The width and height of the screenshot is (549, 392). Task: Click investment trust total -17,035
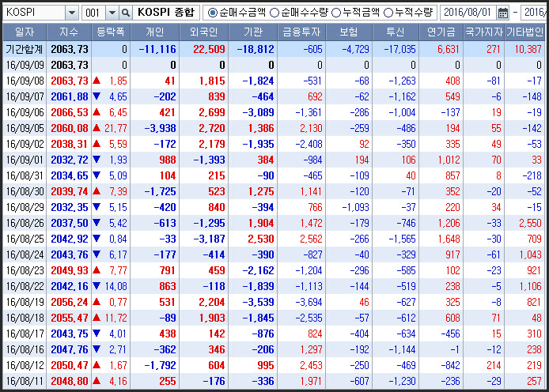pyautogui.click(x=399, y=49)
